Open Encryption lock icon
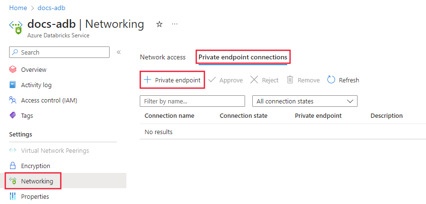This screenshot has width=426, height=204. (x=13, y=166)
